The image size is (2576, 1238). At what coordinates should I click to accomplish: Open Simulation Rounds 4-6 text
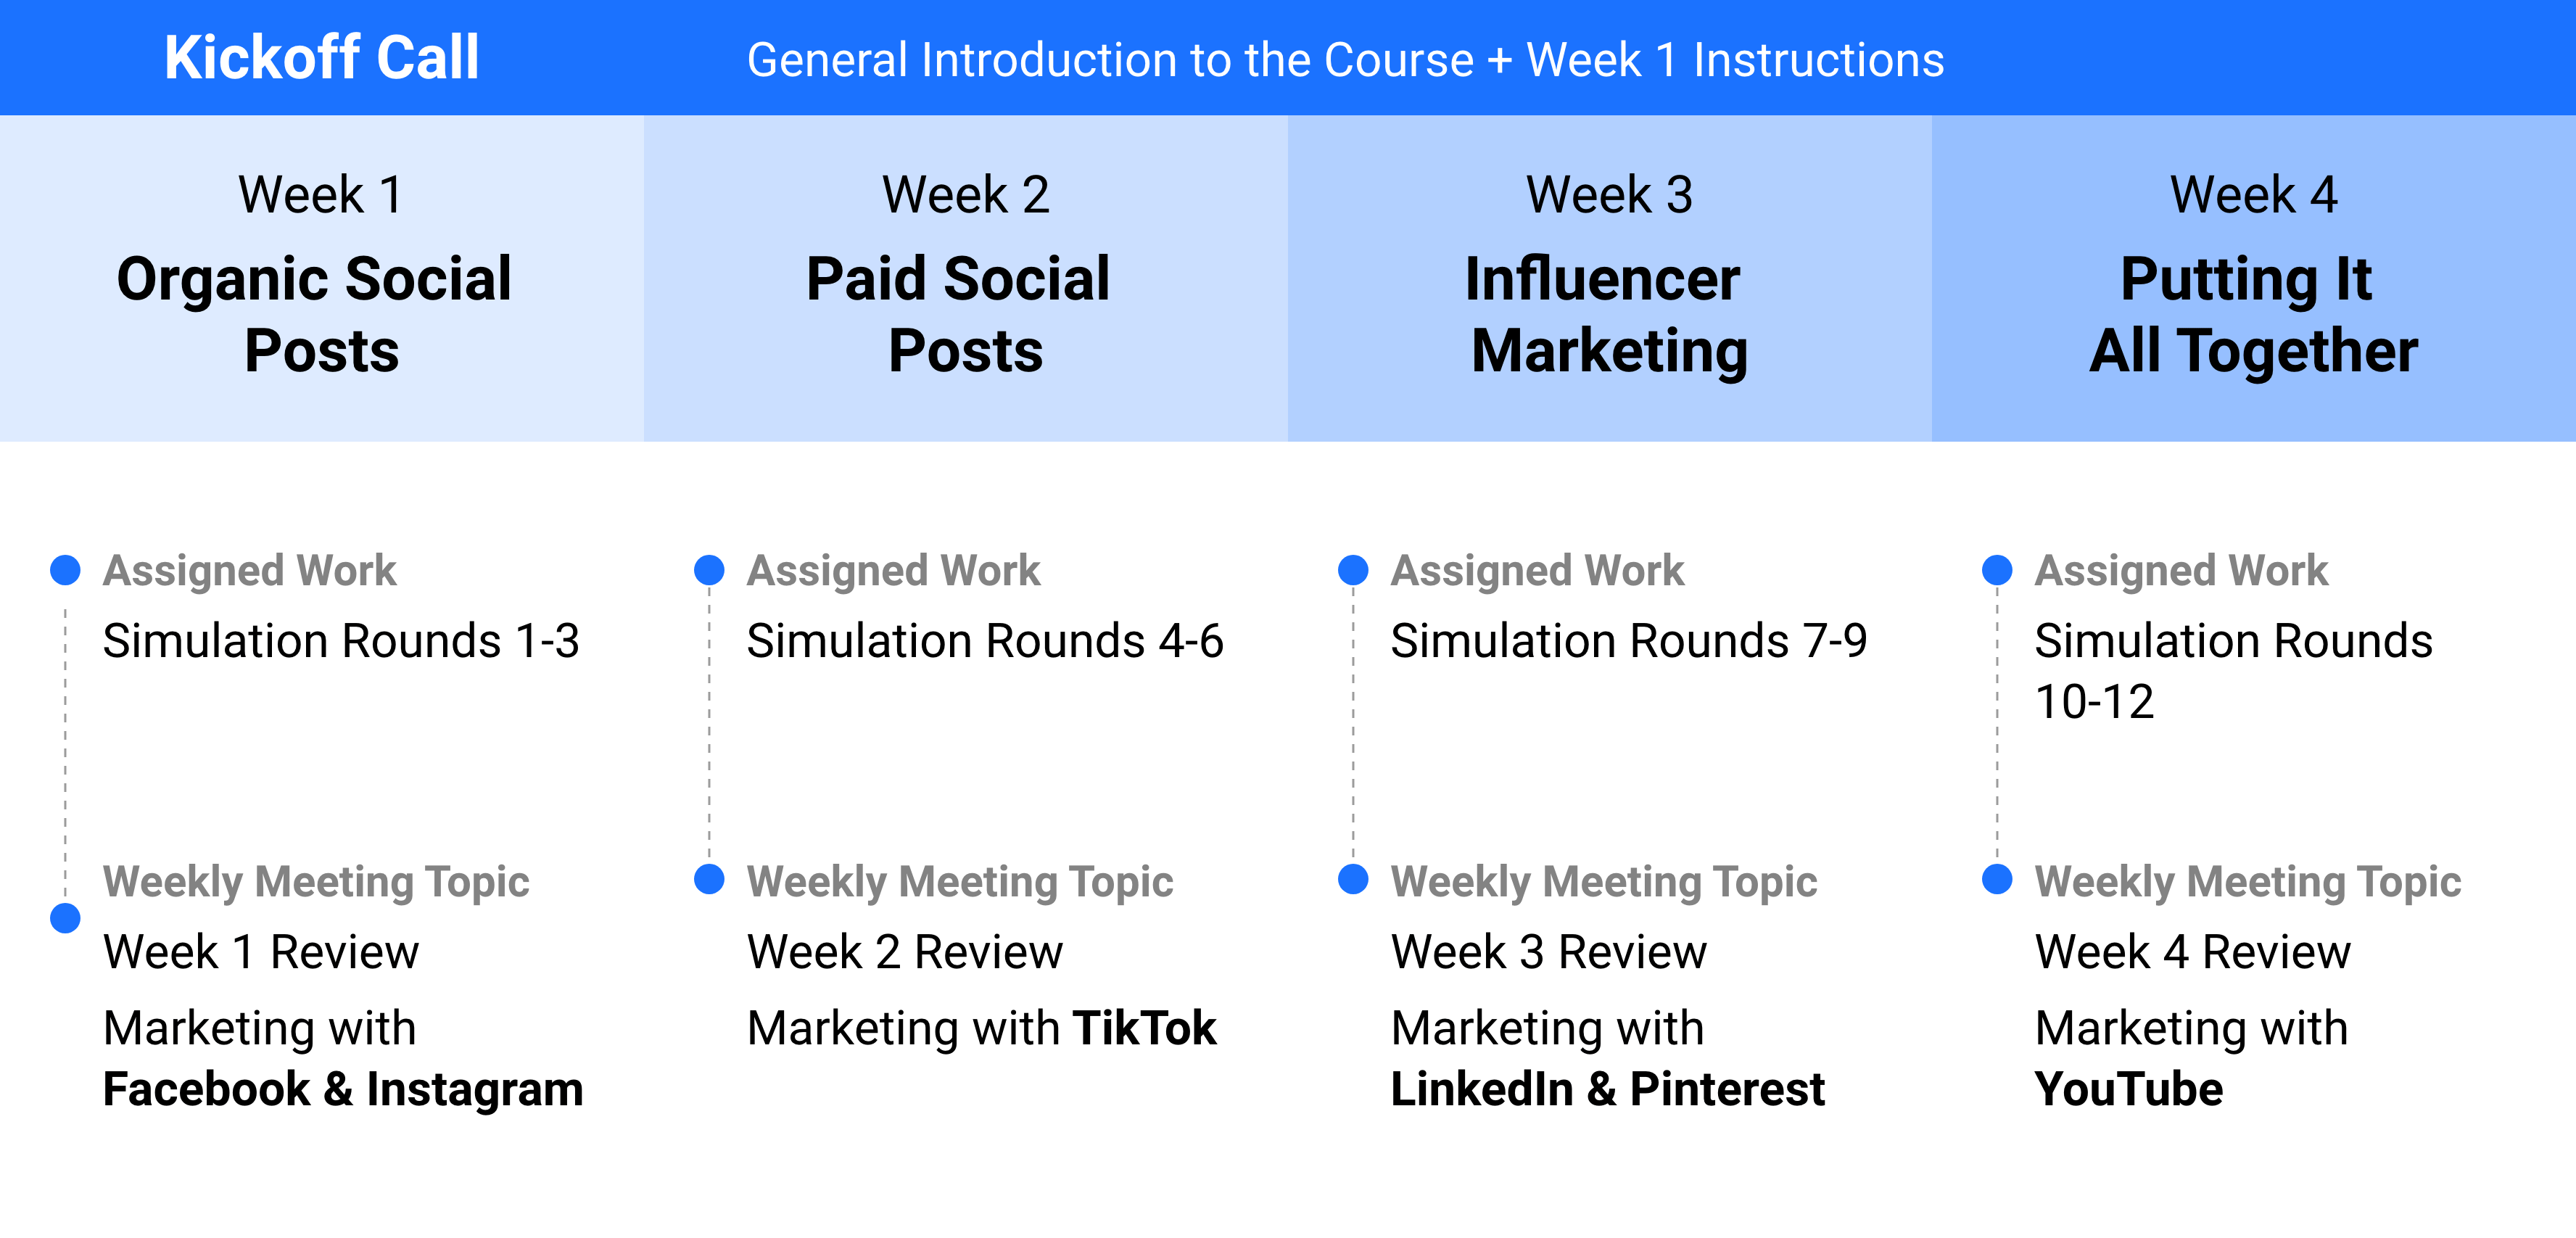click(985, 641)
